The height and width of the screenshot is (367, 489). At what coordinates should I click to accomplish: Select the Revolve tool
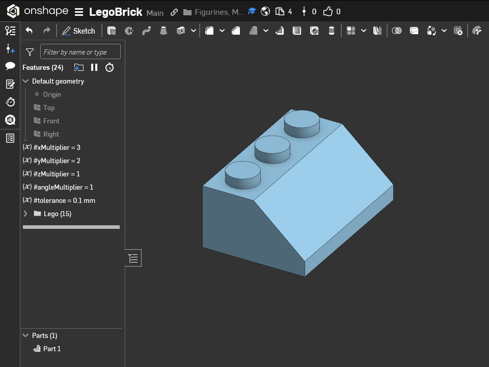[129, 31]
